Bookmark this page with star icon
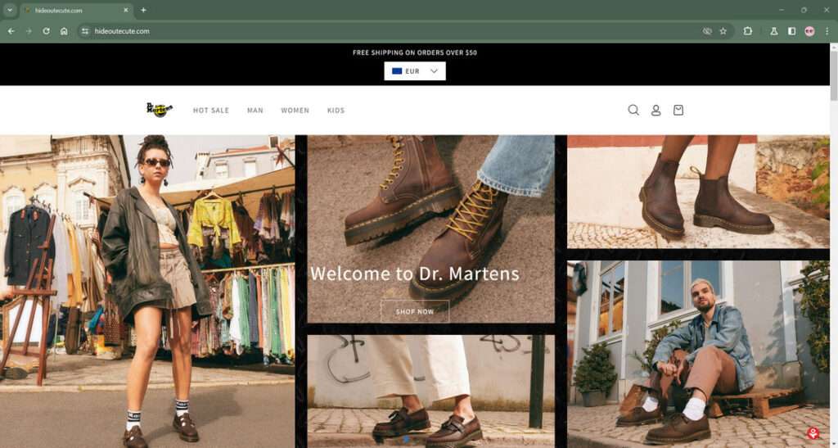 point(723,31)
